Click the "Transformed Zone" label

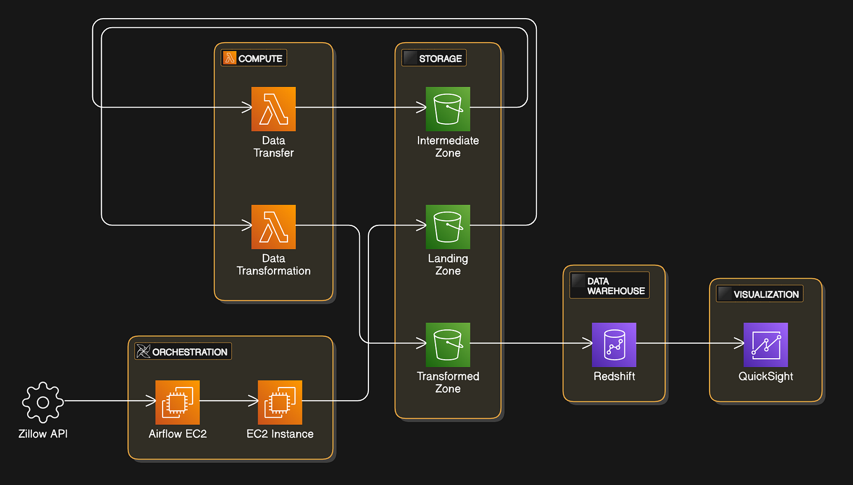point(448,382)
